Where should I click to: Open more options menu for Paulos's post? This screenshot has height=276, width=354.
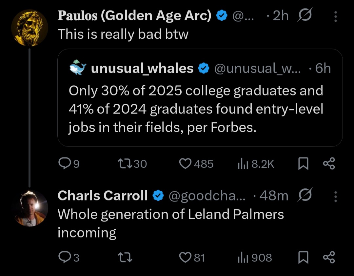click(x=335, y=16)
